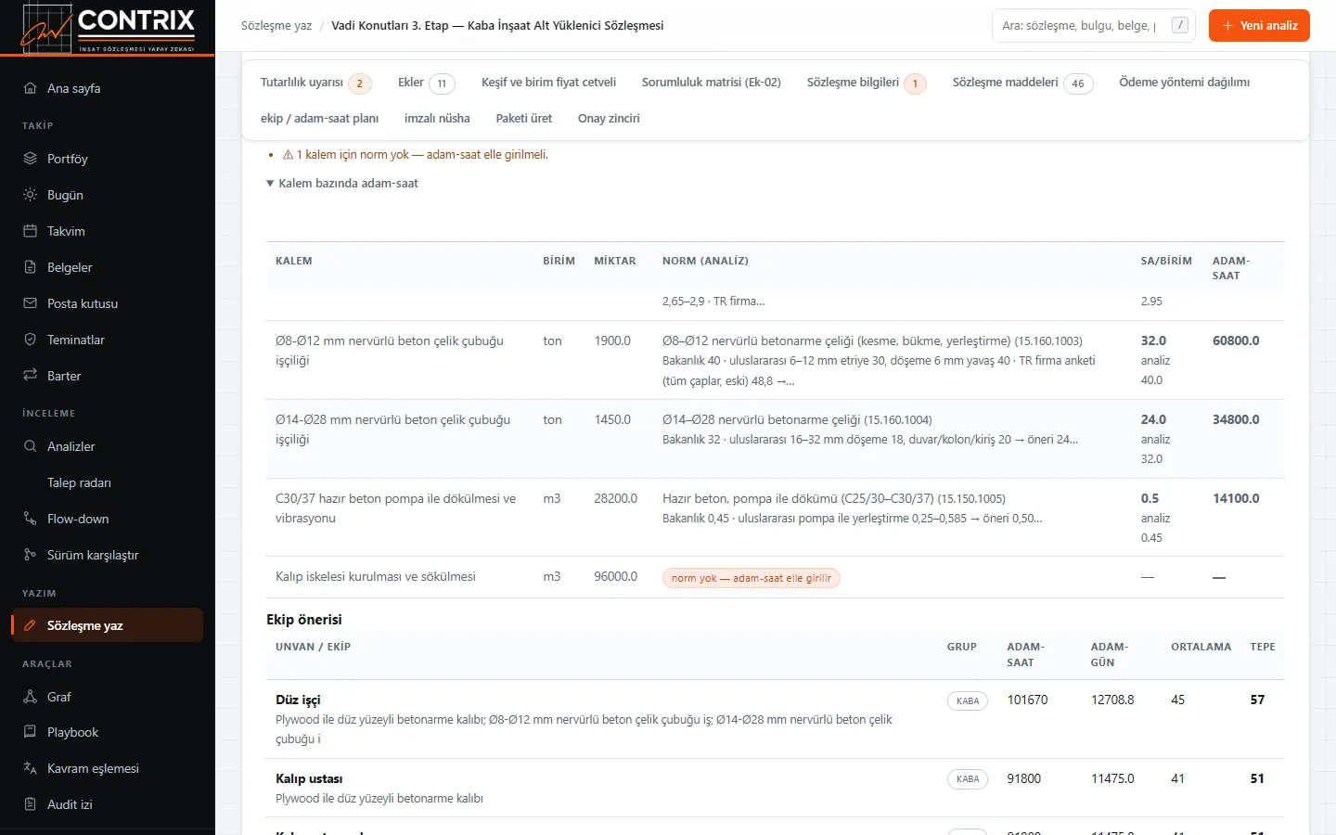
Task: Click the Posta kutusu envelope icon
Action: click(x=30, y=303)
